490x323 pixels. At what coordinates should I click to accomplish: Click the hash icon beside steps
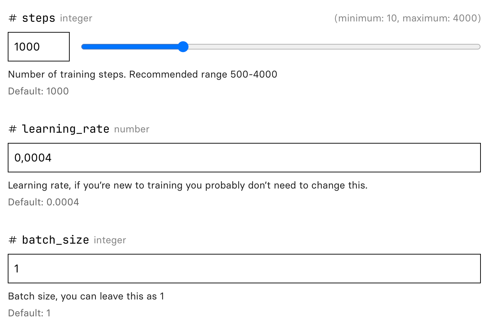pyautogui.click(x=13, y=18)
